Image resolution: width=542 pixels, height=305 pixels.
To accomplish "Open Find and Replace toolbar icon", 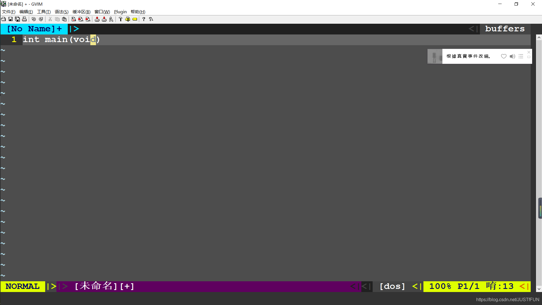I will coord(74,19).
